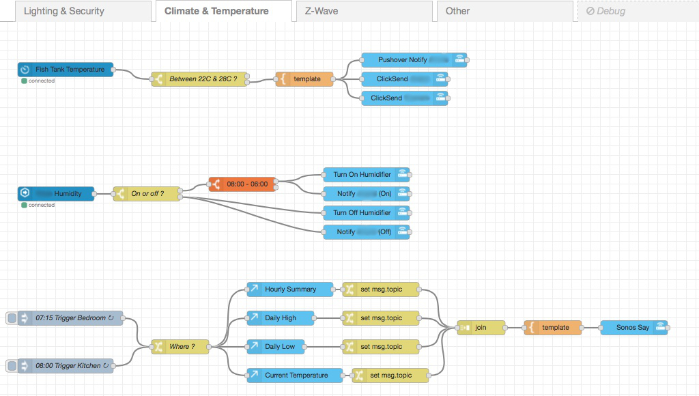
Task: Click the Current Temperature node's arrow icon
Action: click(x=254, y=375)
